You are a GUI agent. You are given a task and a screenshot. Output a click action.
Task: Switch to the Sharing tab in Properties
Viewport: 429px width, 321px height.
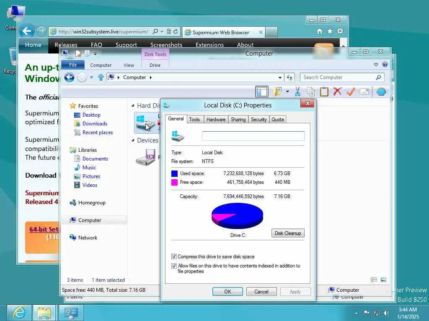[238, 120]
